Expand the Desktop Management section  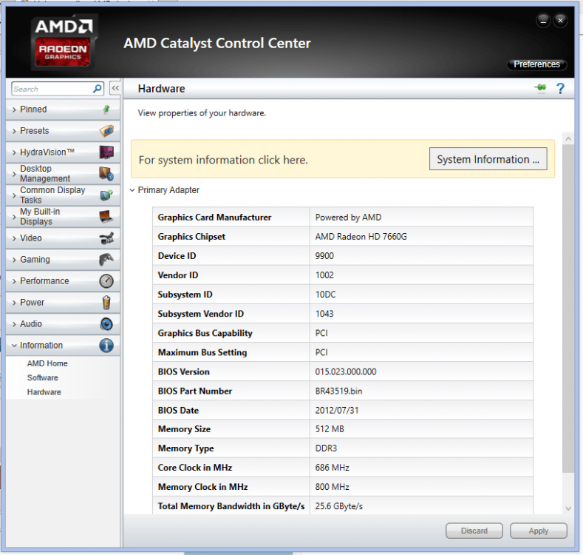[63, 174]
